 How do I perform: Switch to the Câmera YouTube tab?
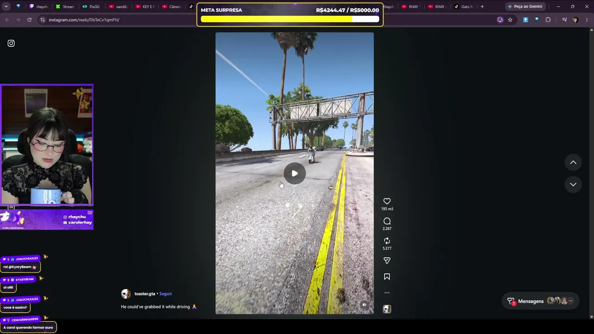(x=172, y=6)
